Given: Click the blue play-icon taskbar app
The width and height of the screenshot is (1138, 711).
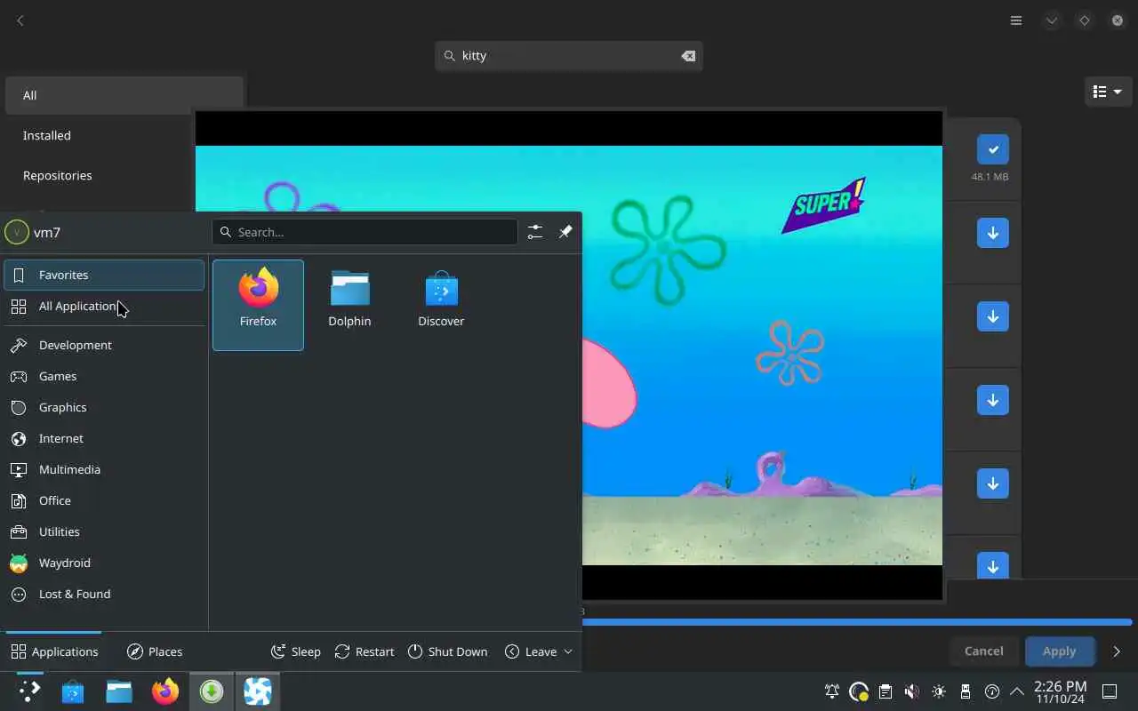Looking at the screenshot, I should coord(258,691).
